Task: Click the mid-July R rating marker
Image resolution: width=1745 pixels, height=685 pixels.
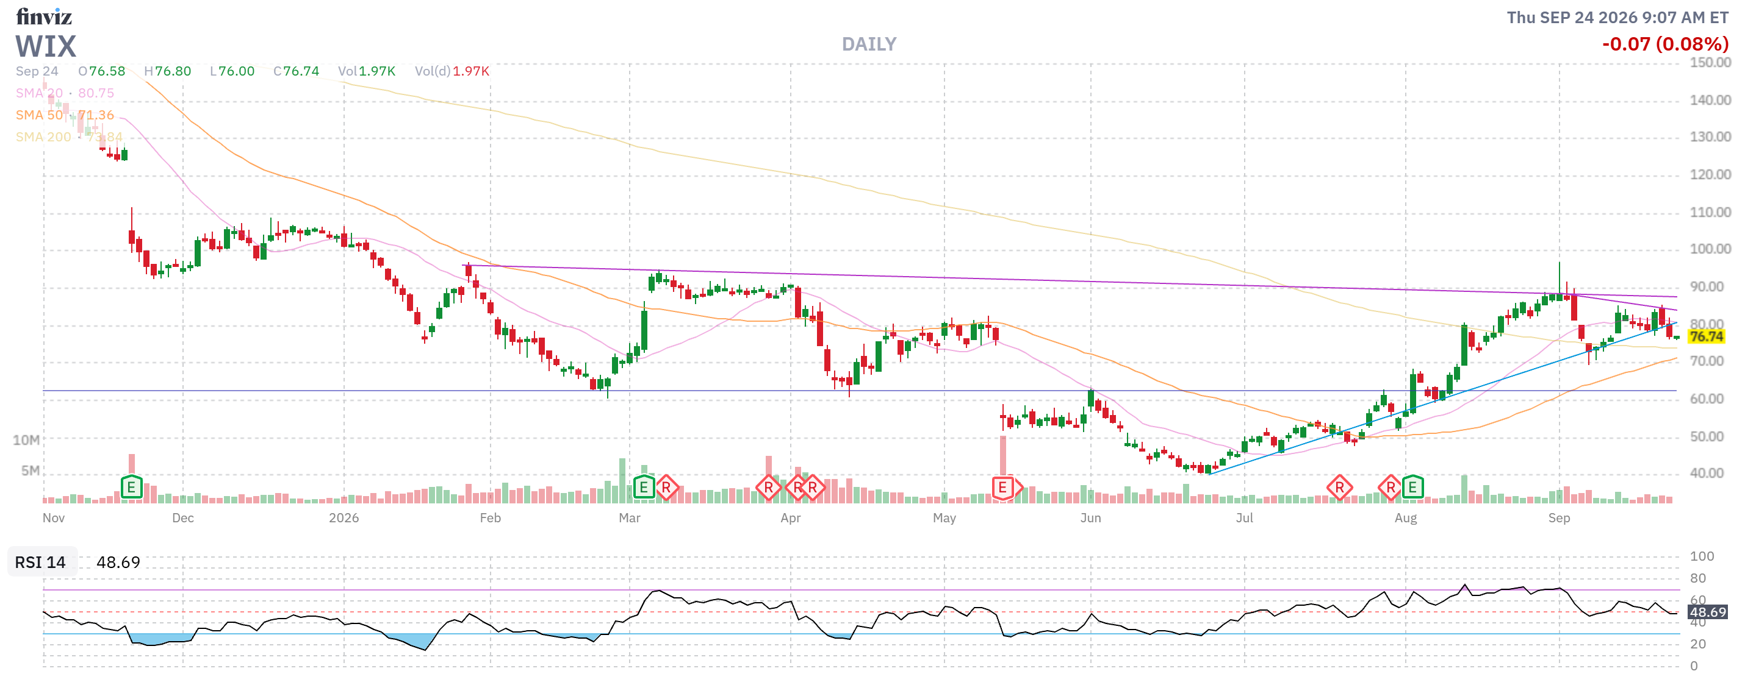Action: (x=1339, y=488)
